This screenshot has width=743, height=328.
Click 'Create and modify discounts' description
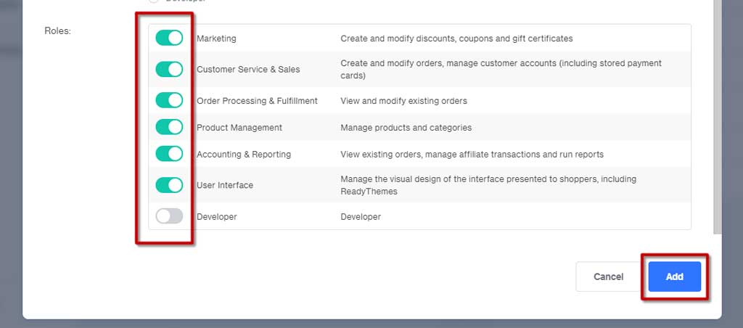point(456,38)
